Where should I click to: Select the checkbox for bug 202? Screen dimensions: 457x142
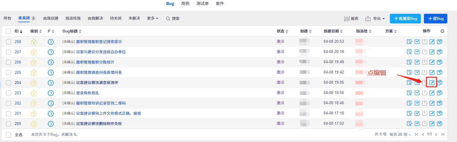click(x=9, y=103)
